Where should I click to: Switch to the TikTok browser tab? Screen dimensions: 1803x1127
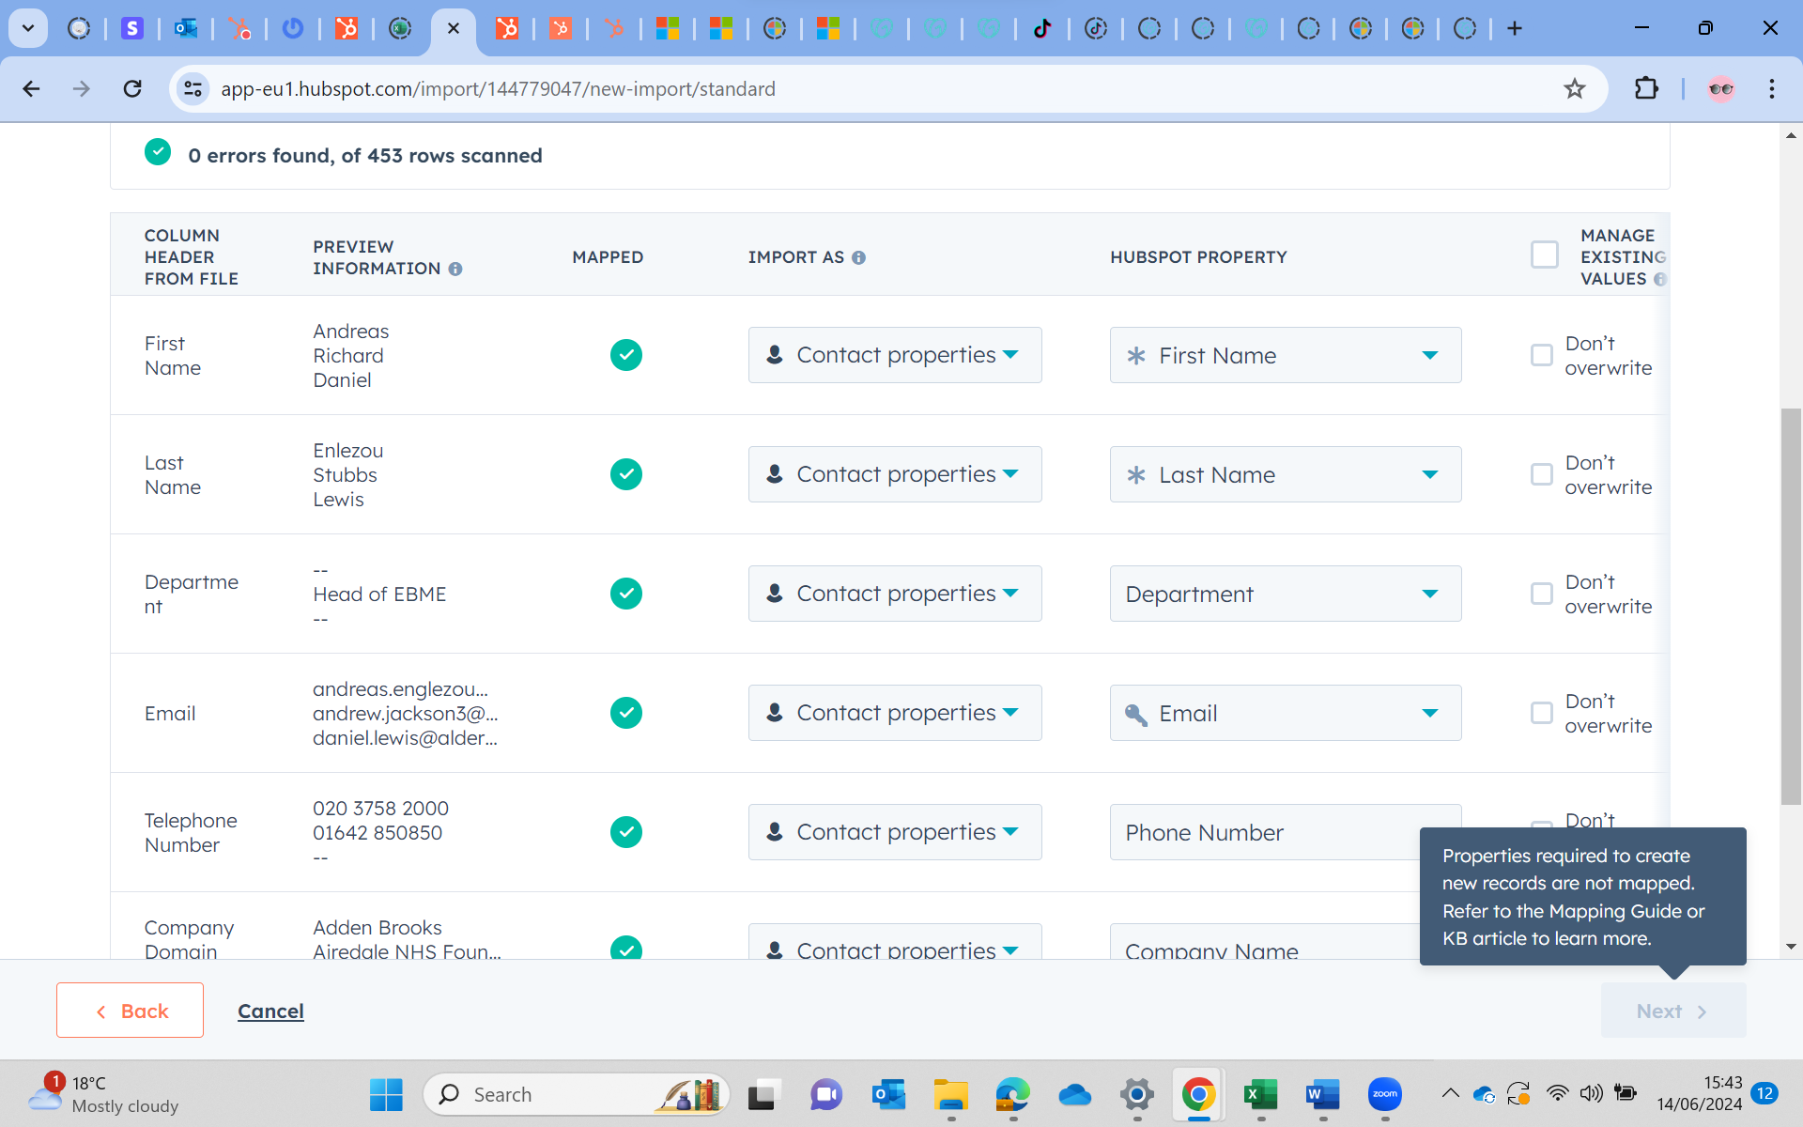pos(1042,28)
